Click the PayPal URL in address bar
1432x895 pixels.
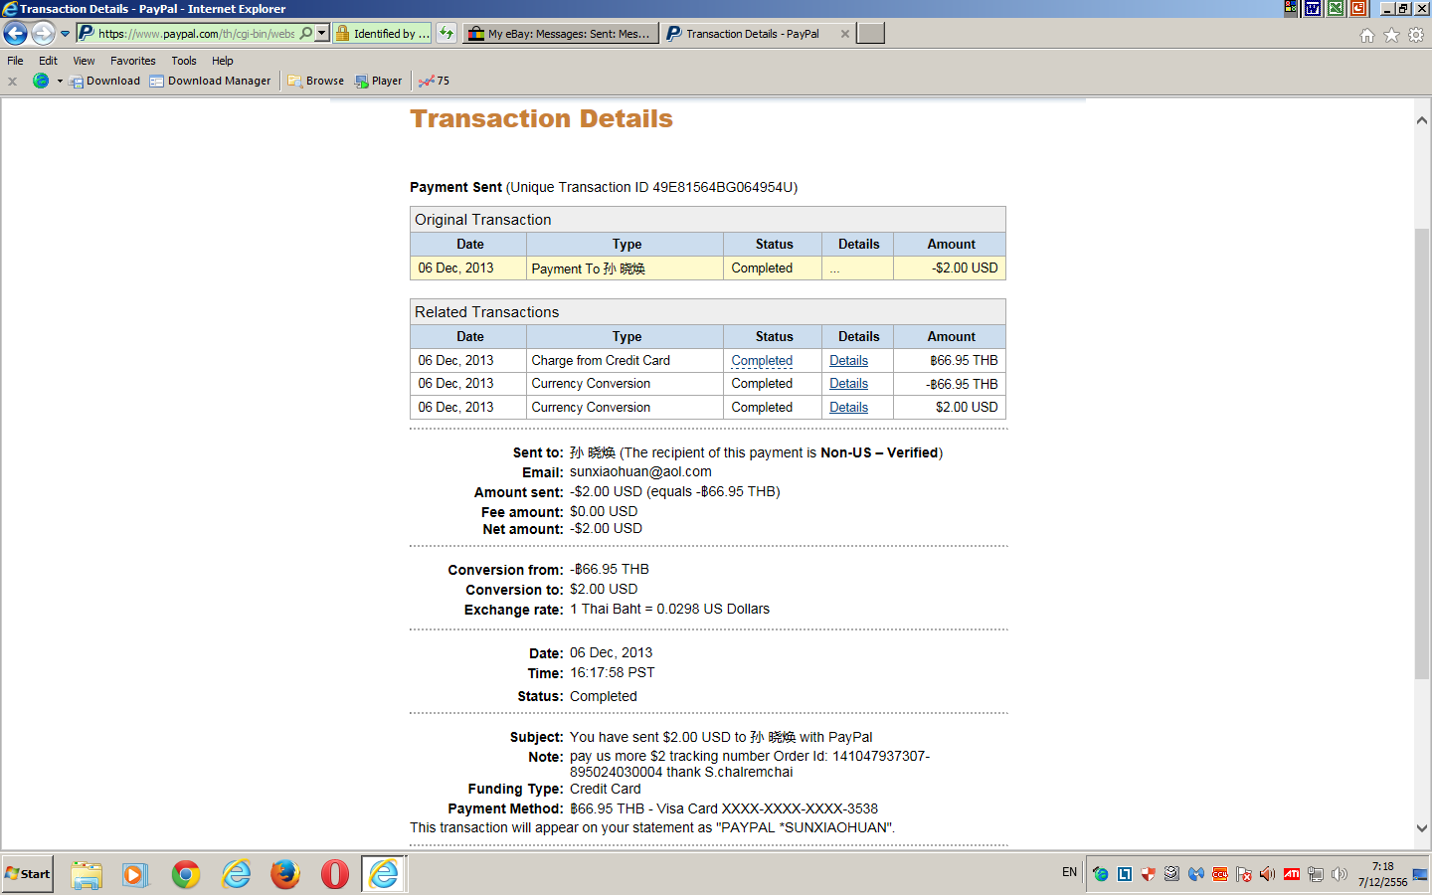tap(197, 34)
